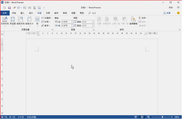Click the smiley feedback icon
Screen dimensions: 182x119
[x=178, y=13]
